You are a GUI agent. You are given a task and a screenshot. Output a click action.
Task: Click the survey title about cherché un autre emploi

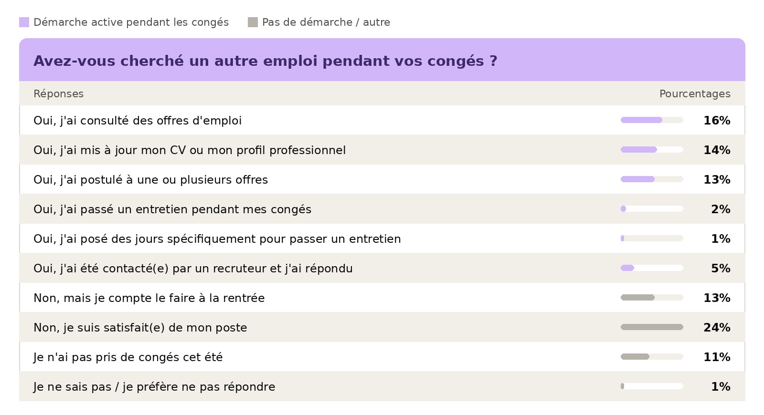[265, 61]
